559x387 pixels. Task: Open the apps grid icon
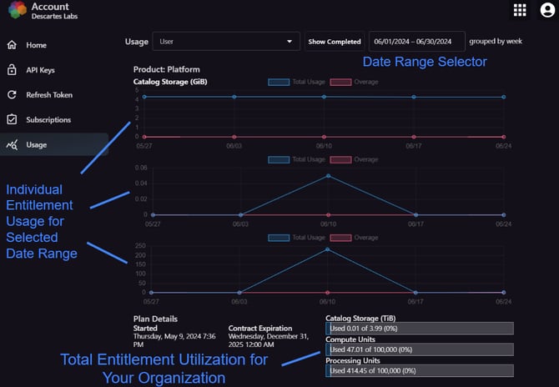(x=520, y=10)
